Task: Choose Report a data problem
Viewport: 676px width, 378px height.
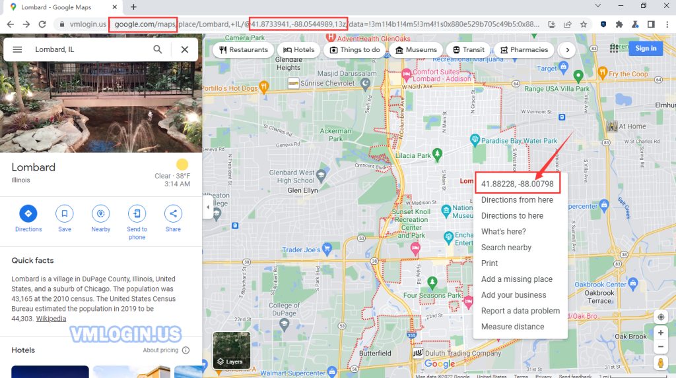Action: pos(520,311)
